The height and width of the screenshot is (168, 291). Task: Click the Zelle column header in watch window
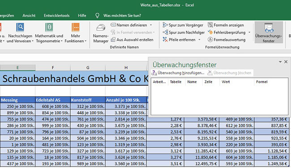(211, 82)
